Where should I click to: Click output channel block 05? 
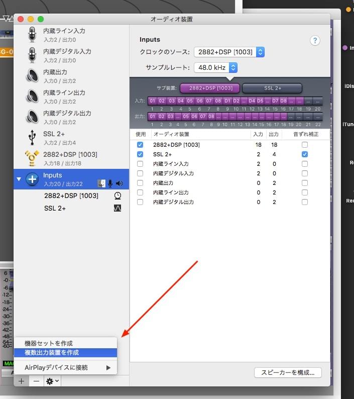186,117
